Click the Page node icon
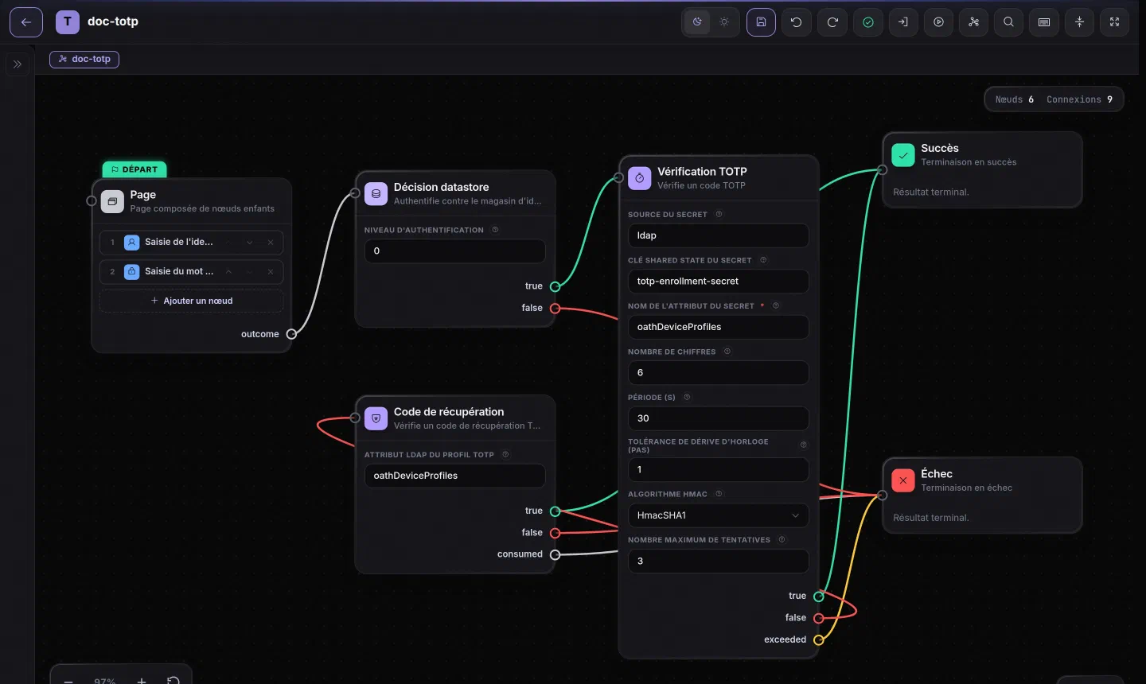Image resolution: width=1146 pixels, height=684 pixels. [112, 201]
